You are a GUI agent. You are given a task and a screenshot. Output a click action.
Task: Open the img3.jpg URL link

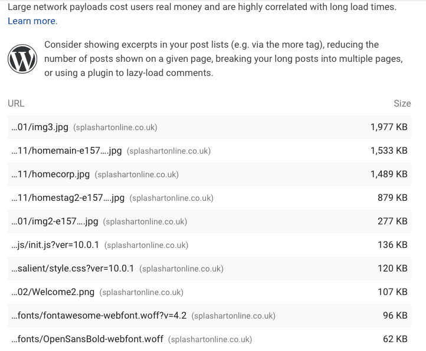click(x=40, y=127)
